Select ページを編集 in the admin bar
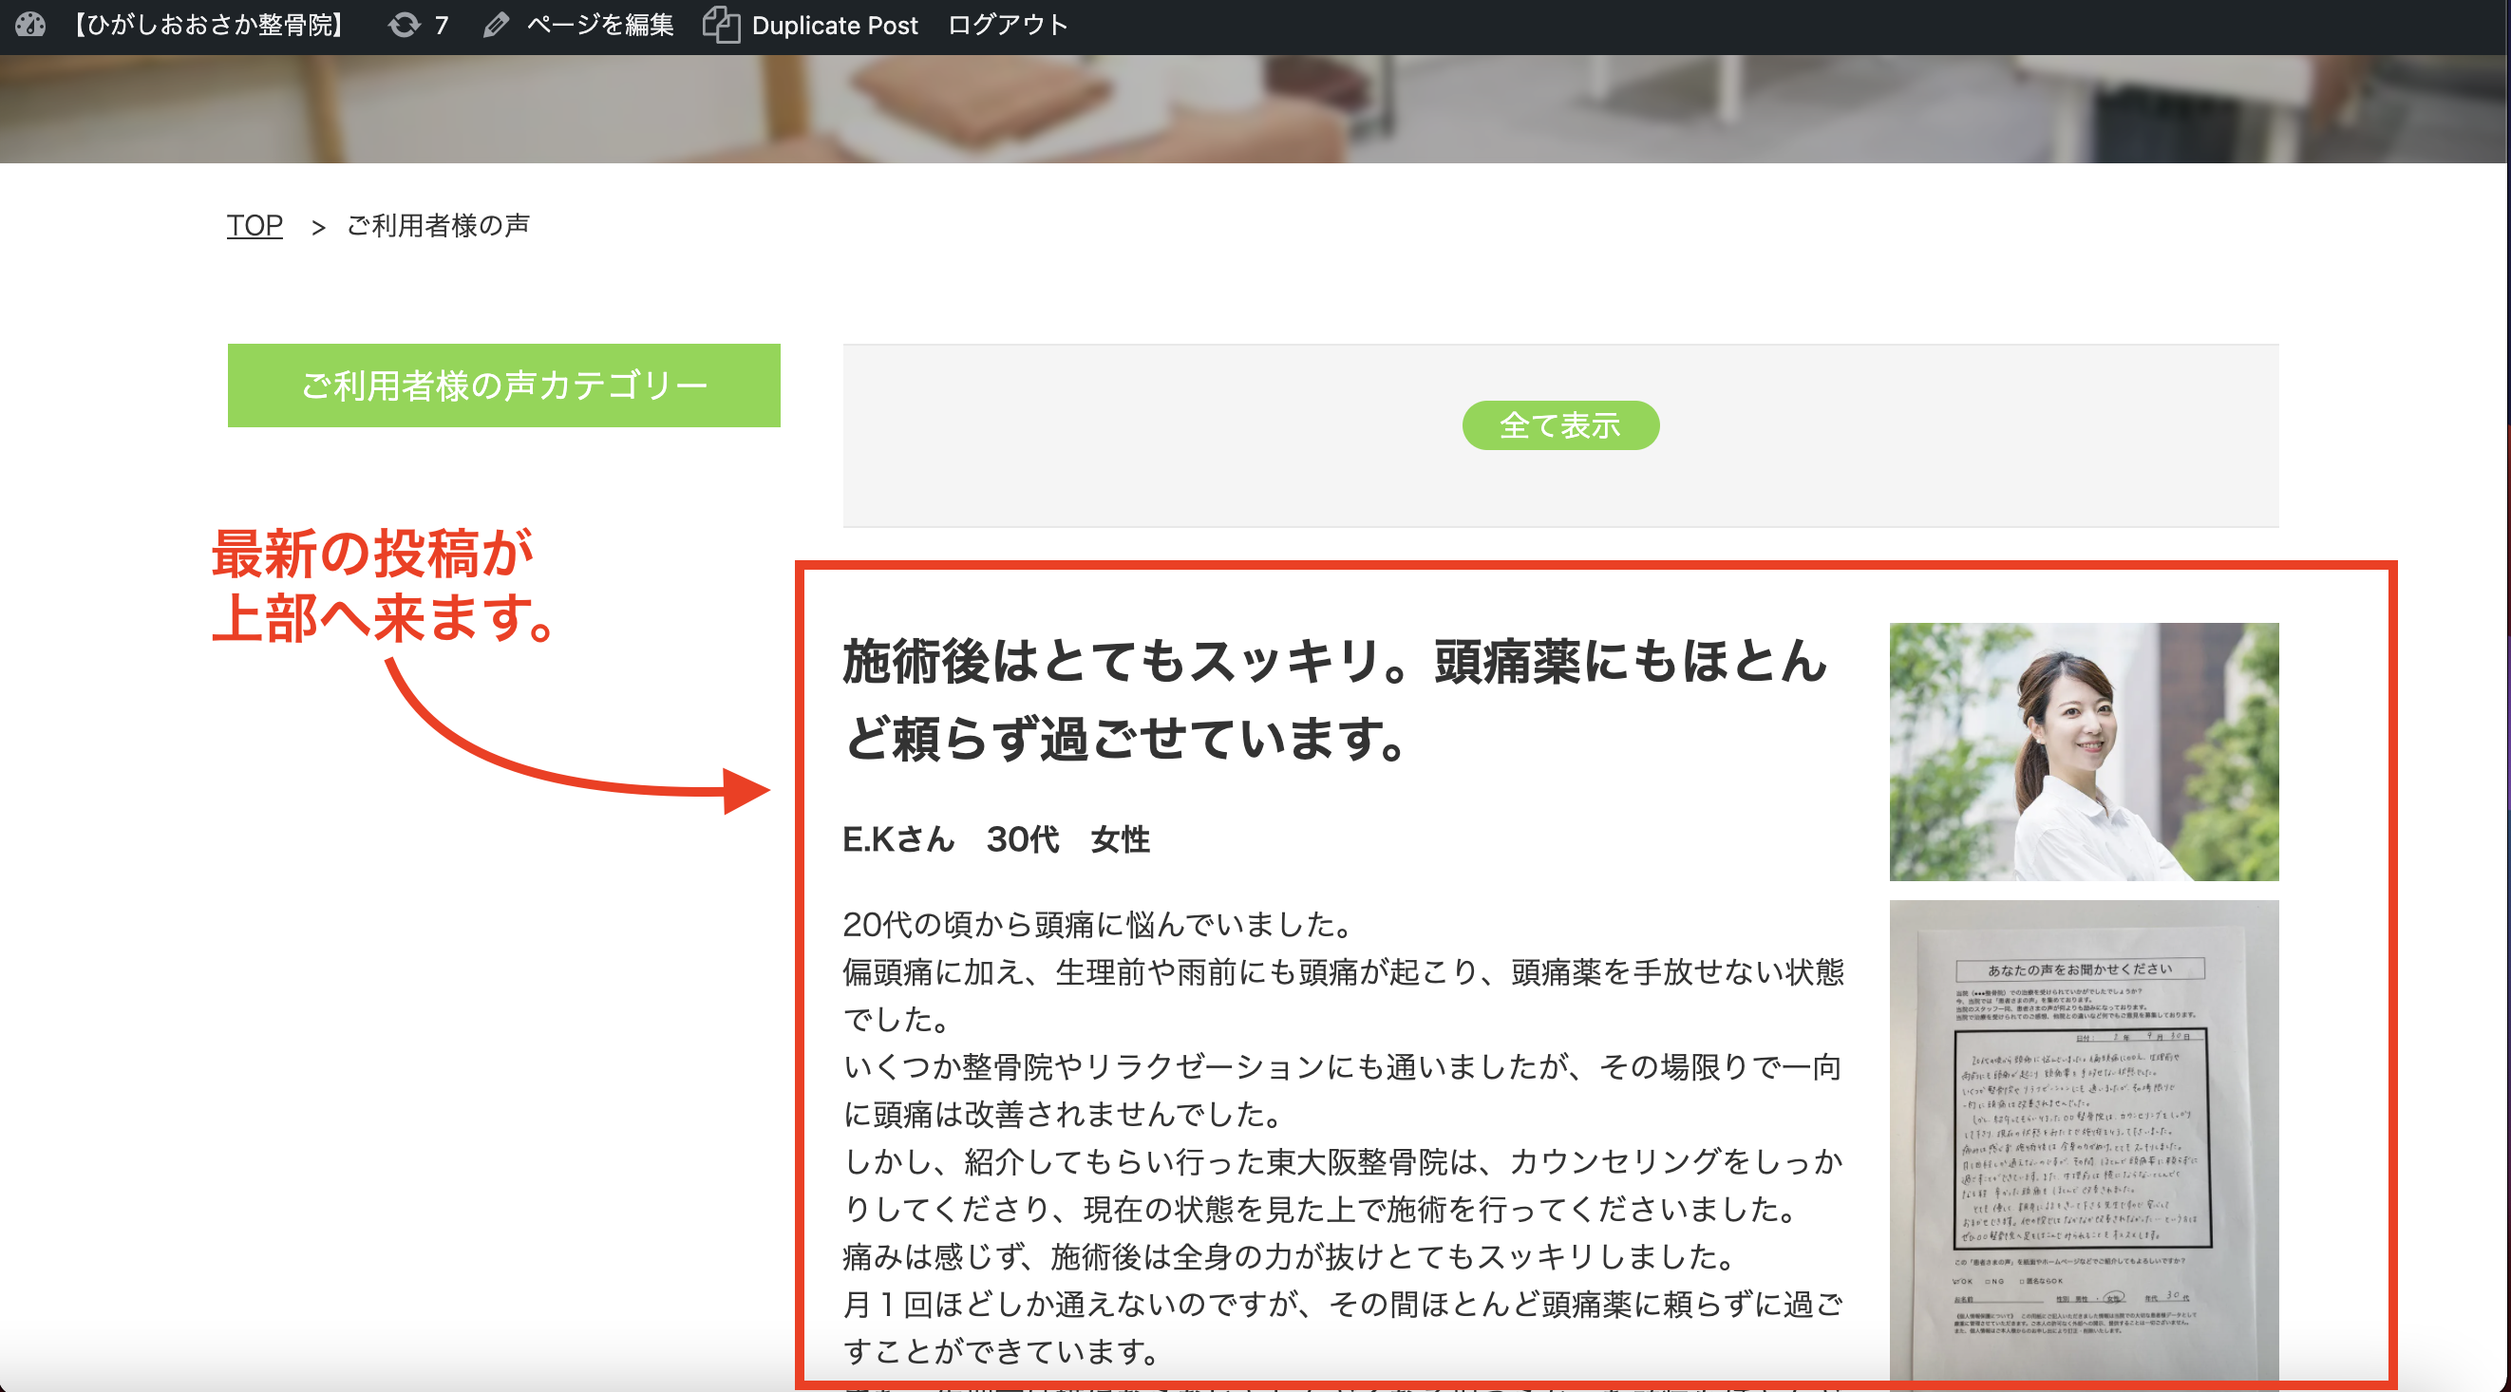Image resolution: width=2511 pixels, height=1392 pixels. pos(599,25)
